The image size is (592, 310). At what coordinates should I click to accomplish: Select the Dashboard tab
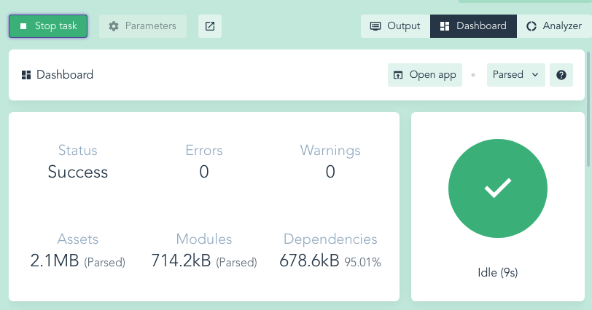pos(474,26)
